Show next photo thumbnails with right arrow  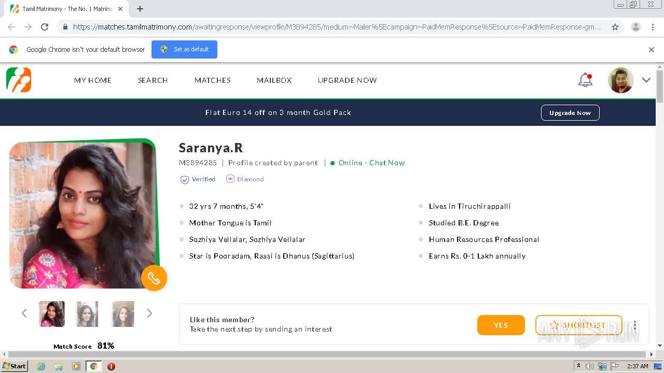[x=149, y=313]
